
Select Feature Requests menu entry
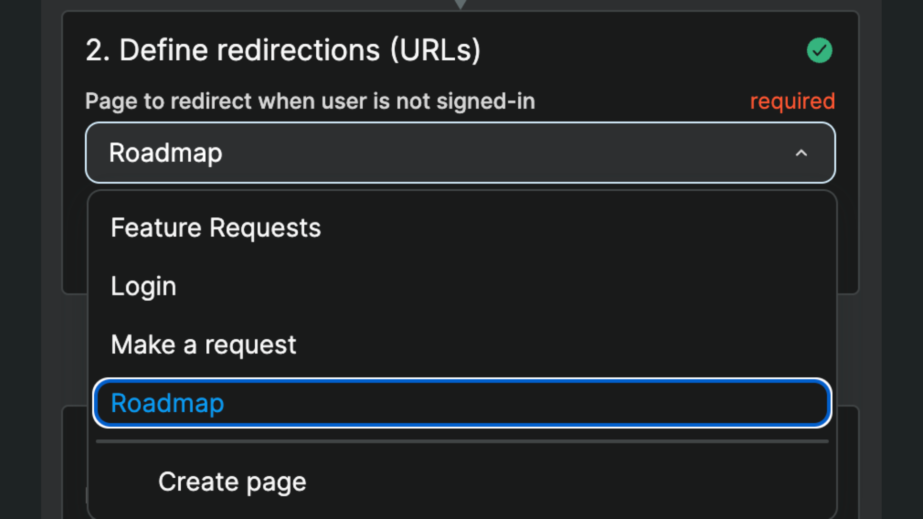tap(215, 227)
